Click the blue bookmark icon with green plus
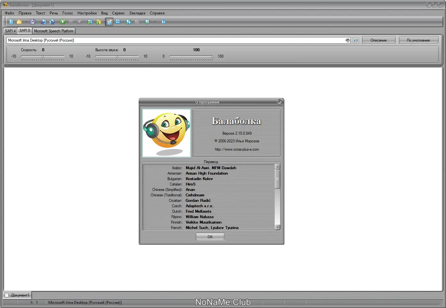 pyautogui.click(x=129, y=22)
